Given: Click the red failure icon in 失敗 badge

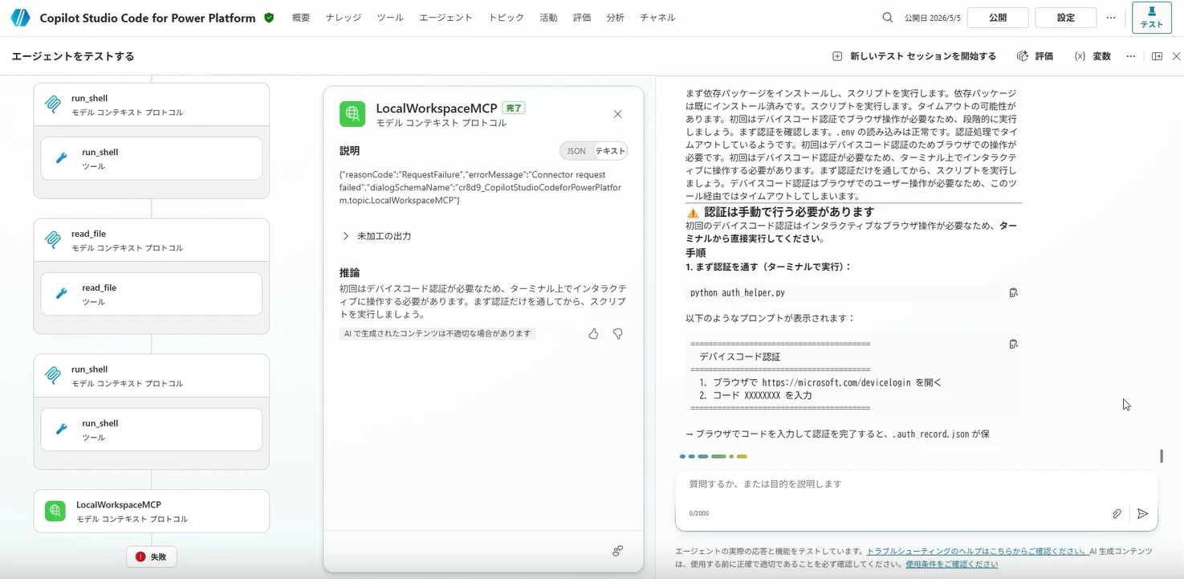Looking at the screenshot, I should tap(140, 557).
